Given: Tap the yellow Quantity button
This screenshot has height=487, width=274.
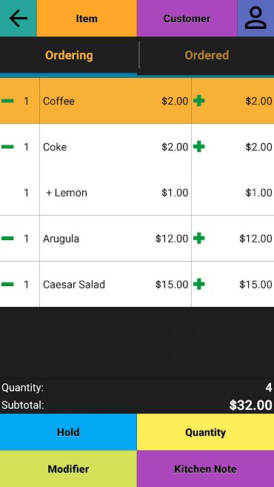Looking at the screenshot, I should coord(205,432).
